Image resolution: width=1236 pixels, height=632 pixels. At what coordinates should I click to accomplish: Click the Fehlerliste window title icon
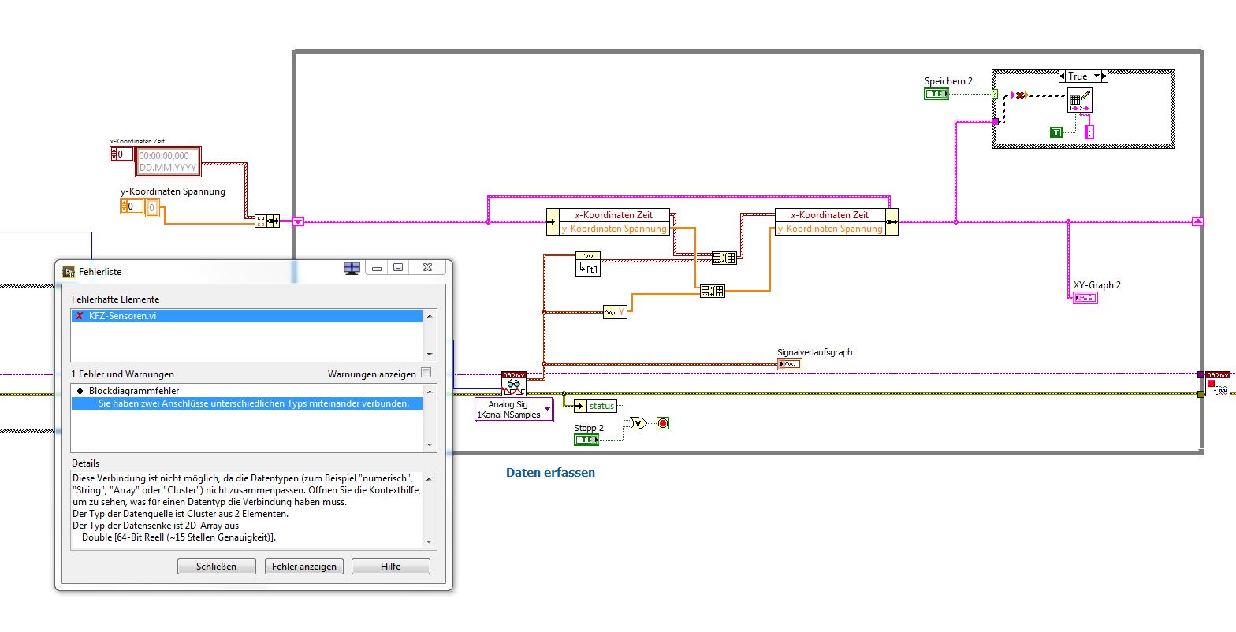click(69, 271)
